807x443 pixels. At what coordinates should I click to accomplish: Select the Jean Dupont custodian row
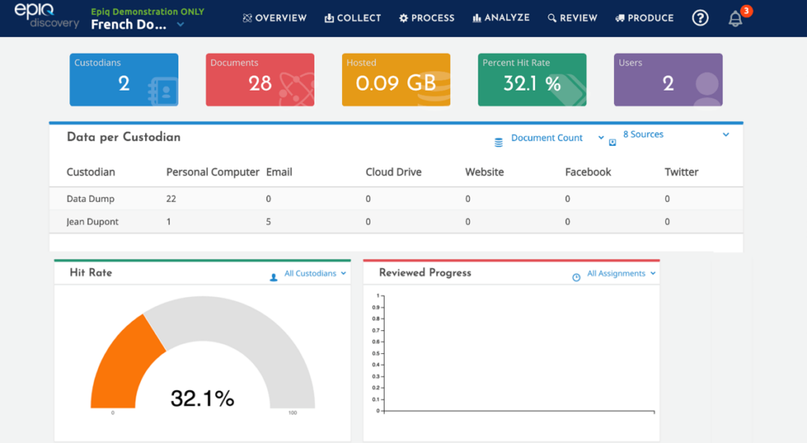tap(396, 221)
